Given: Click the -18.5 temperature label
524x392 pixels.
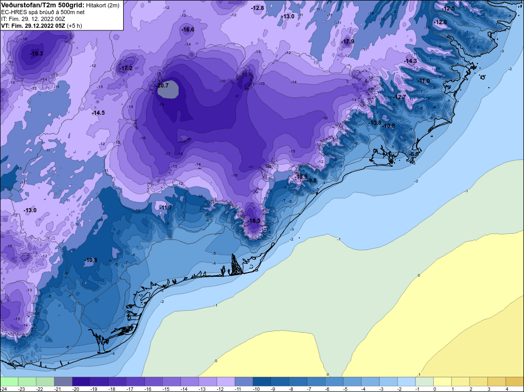Looking at the screenshot, I should pos(254,221).
